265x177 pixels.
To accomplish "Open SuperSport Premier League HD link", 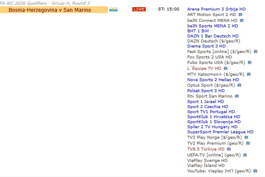I will click(x=220, y=132).
